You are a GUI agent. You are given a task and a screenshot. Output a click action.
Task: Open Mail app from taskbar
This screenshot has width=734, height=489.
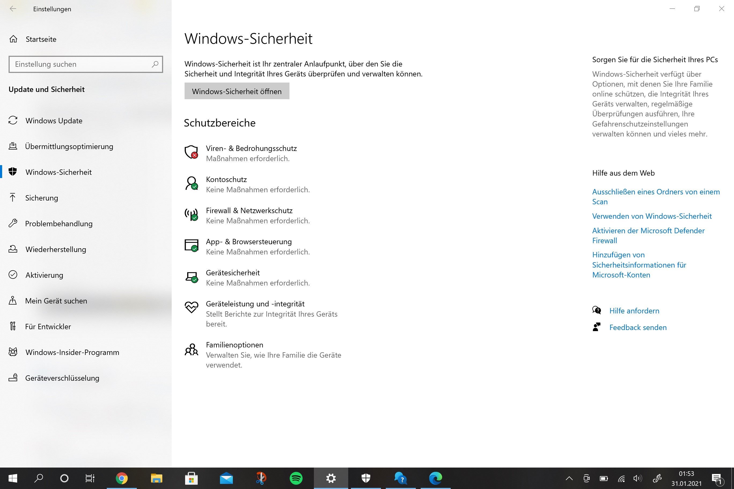[x=226, y=478]
